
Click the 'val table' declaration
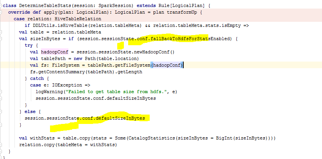coord(31,32)
